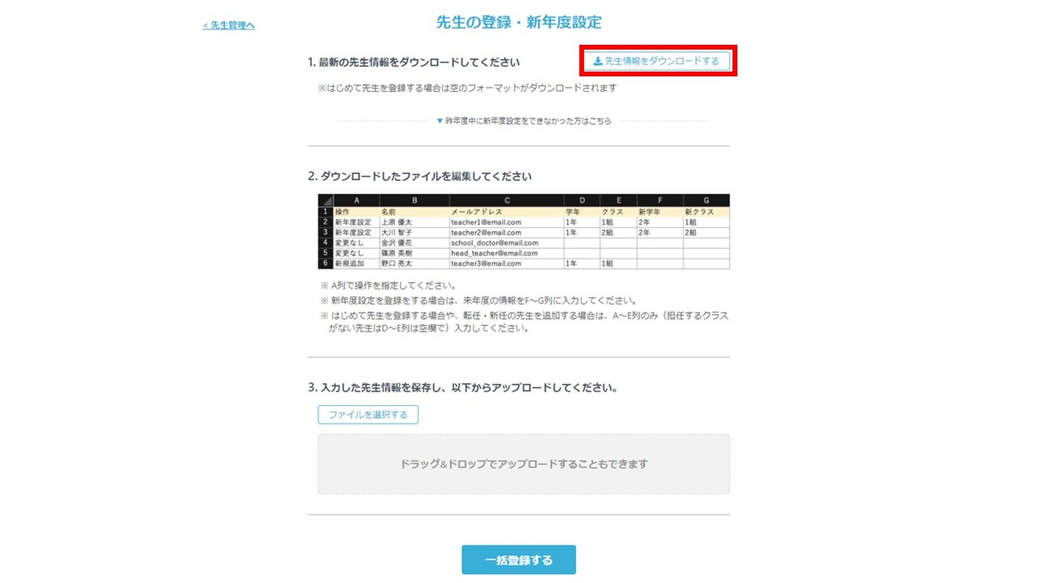
Task: Click the 新クラス header cell in the sample
Action: 699,212
